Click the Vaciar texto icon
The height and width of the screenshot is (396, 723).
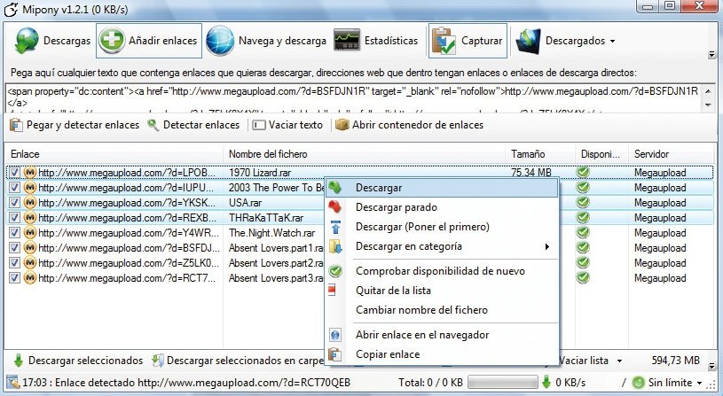pos(259,125)
